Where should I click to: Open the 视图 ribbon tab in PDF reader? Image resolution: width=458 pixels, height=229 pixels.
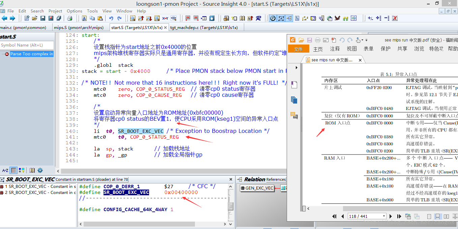pos(352,49)
